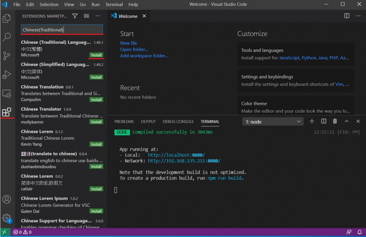Click the filter extensions funnel icon
Screen dimensions: 366x237
pyautogui.click(x=75, y=16)
